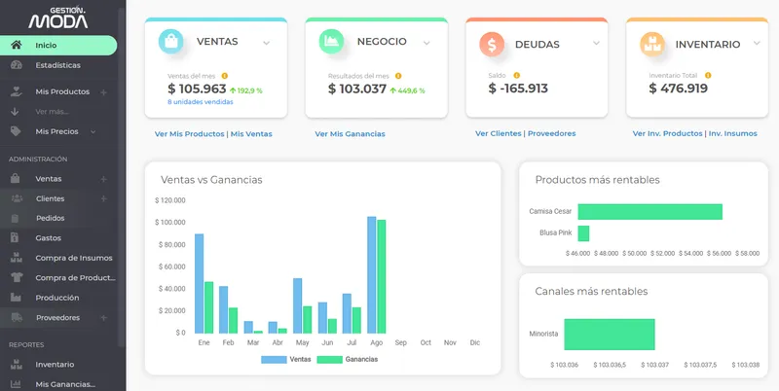The height and width of the screenshot is (391, 779).
Task: Click the Compra de Productos shirt icon
Action: [17, 277]
